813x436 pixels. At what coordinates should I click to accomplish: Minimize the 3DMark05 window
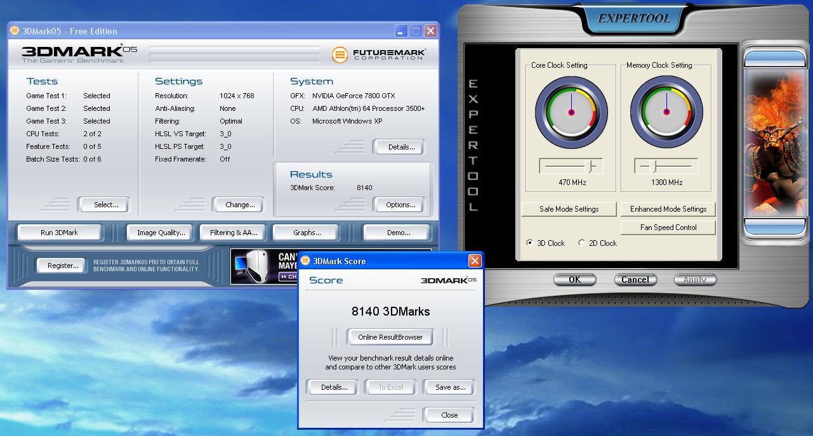click(x=401, y=30)
